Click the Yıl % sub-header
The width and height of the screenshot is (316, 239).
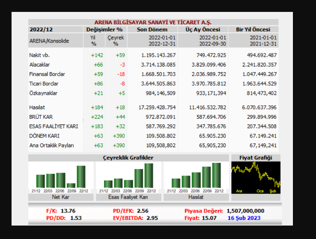click(x=93, y=41)
